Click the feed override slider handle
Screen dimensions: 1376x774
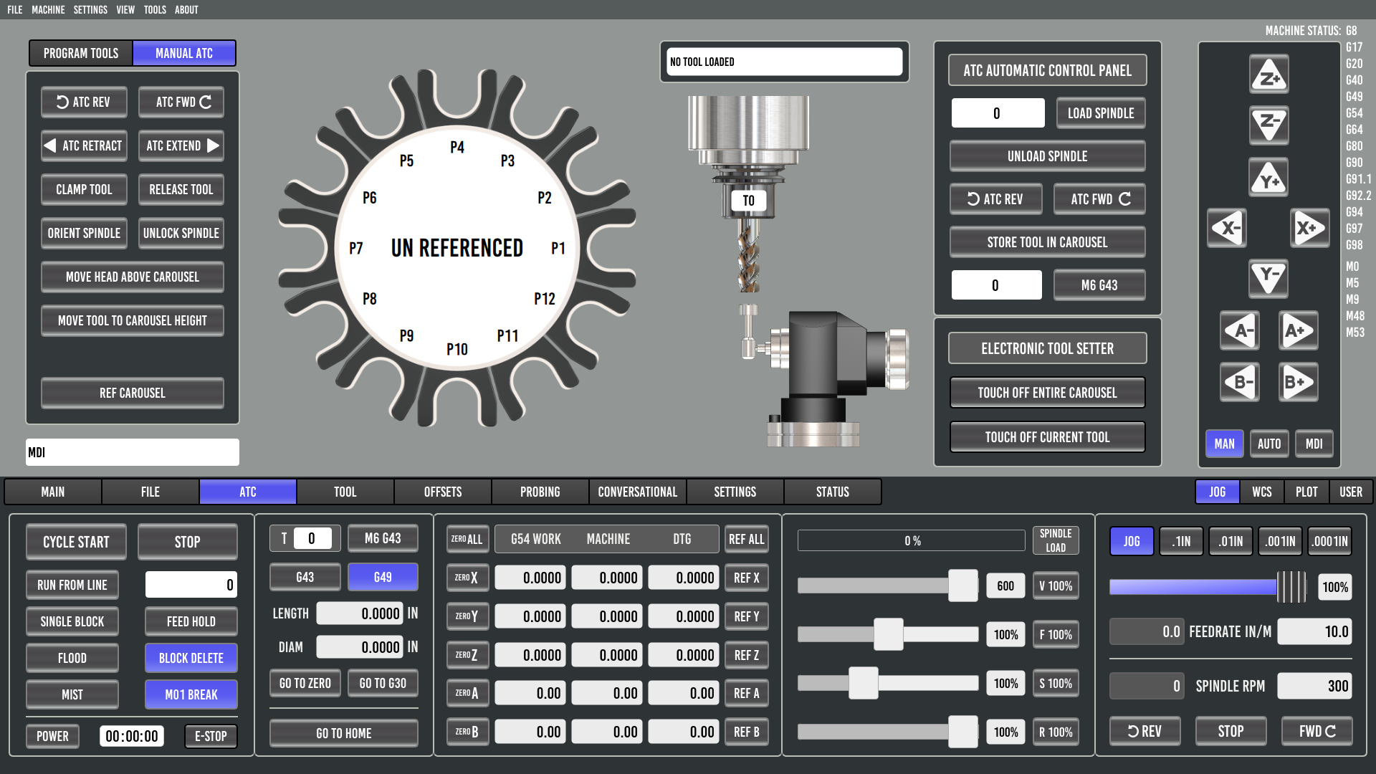888,634
